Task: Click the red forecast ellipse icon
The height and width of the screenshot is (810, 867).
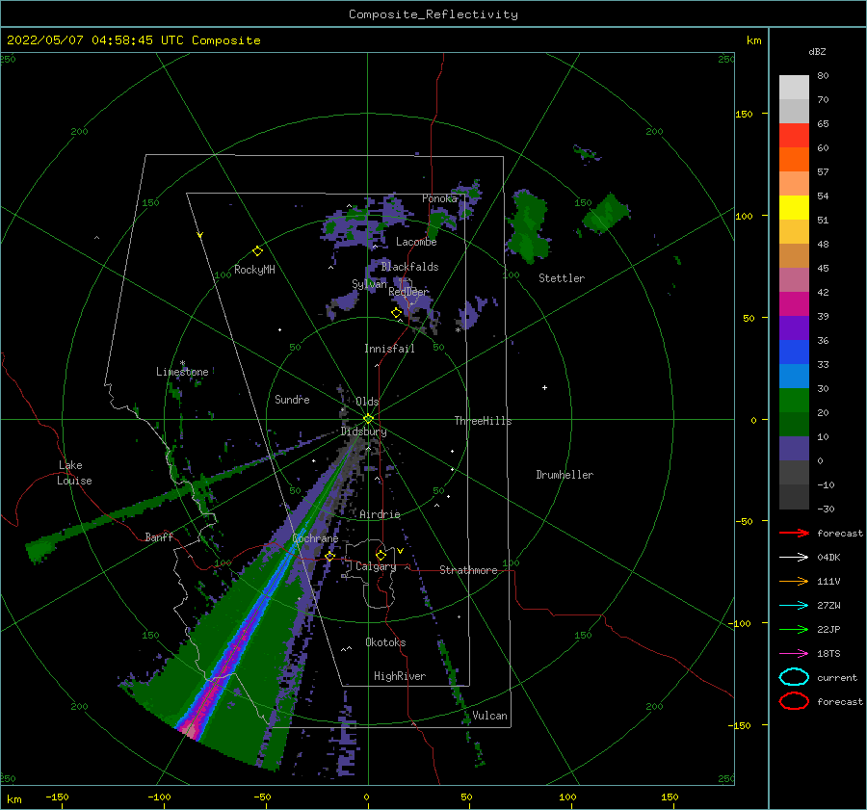Action: point(794,701)
